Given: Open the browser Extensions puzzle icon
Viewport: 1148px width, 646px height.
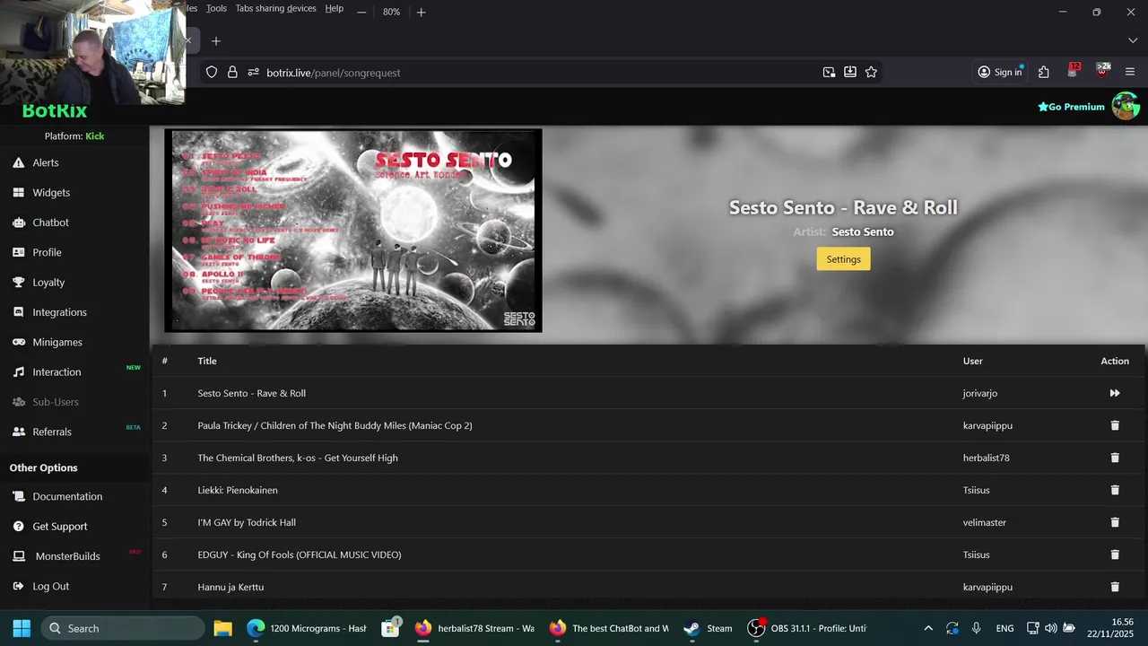Looking at the screenshot, I should pyautogui.click(x=1043, y=72).
